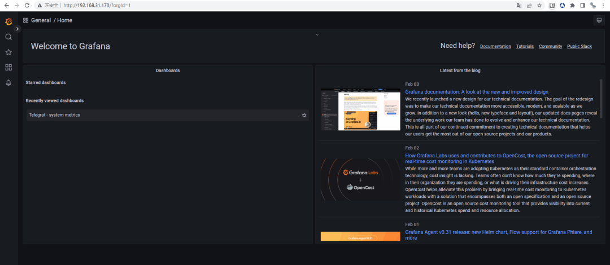Open the OpenCost Kubernetes blog post
This screenshot has width=610, height=265.
[496, 158]
